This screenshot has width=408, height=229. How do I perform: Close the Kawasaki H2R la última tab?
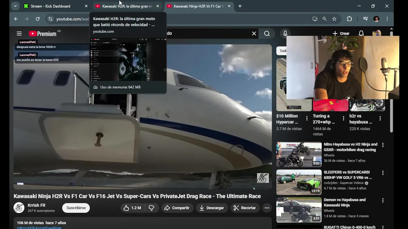157,6
